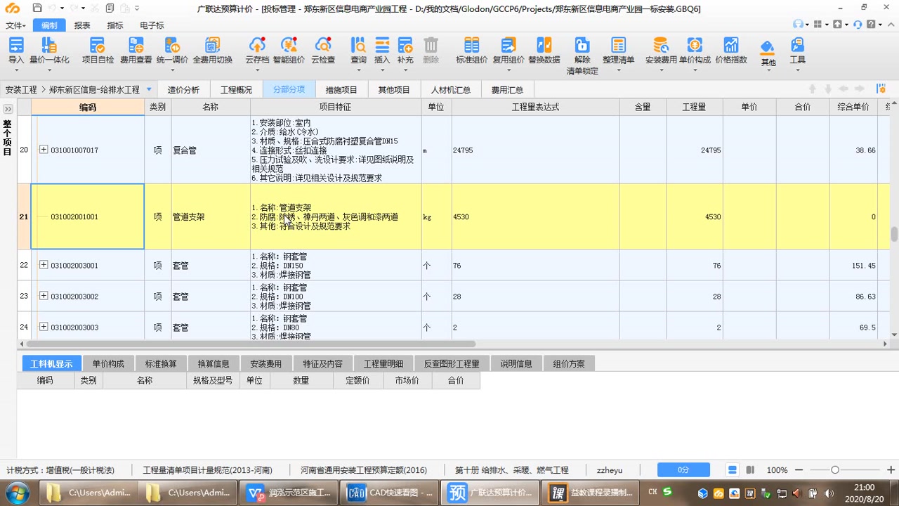
Task: Click zoom in plus button
Action: coord(891,469)
